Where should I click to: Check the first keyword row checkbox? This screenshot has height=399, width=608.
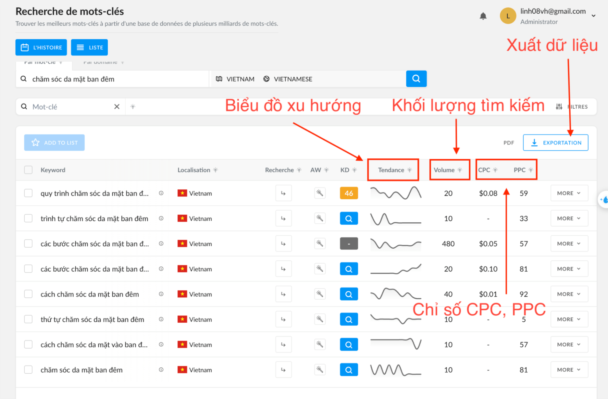click(x=28, y=193)
